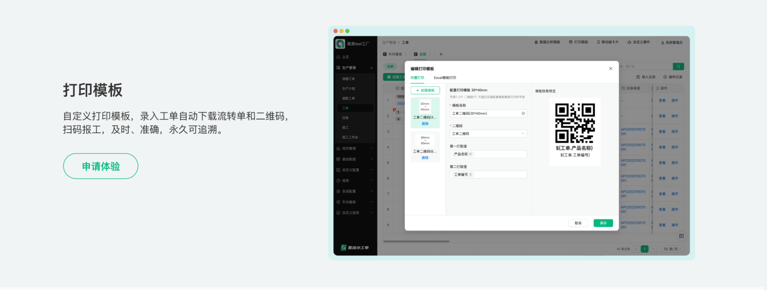Open 移动端卡片 in top toolbar
The image size is (767, 290).
(x=608, y=42)
